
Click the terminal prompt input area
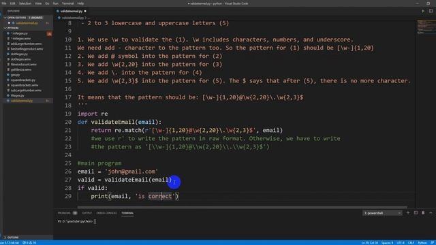click(95, 221)
